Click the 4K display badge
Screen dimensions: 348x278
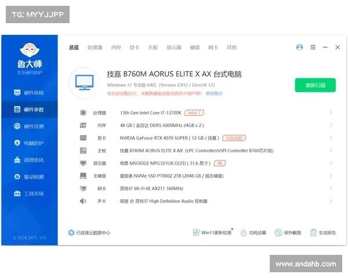point(220,163)
